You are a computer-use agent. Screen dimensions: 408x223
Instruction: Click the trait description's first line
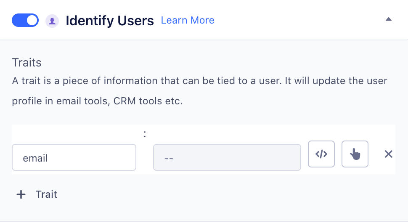click(199, 80)
